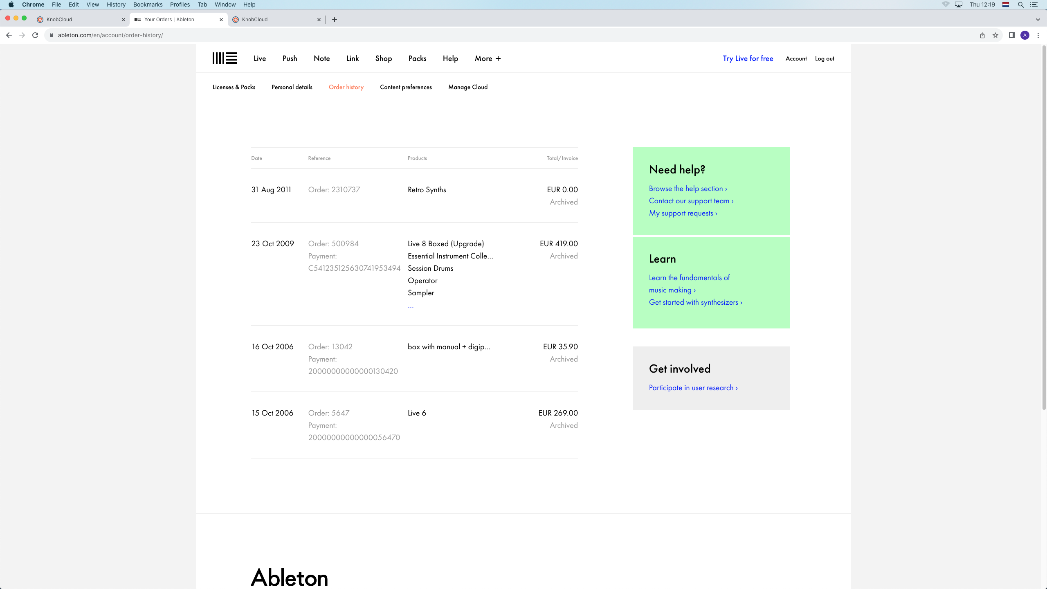Expand the hidden products ellipsis in order 500984
The width and height of the screenshot is (1047, 589).
[x=411, y=306]
